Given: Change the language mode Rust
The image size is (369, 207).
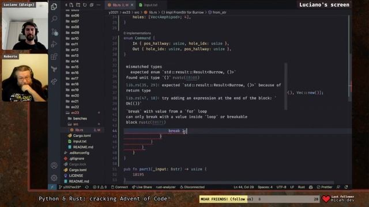Looking at the screenshot, I should 301,187.
